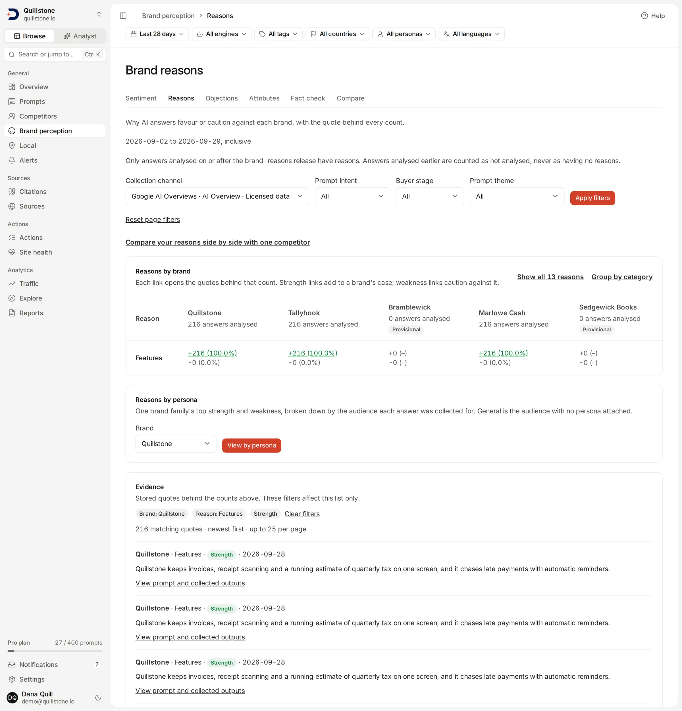Open the Explore compass icon
Image resolution: width=682 pixels, height=711 pixels.
tap(12, 298)
